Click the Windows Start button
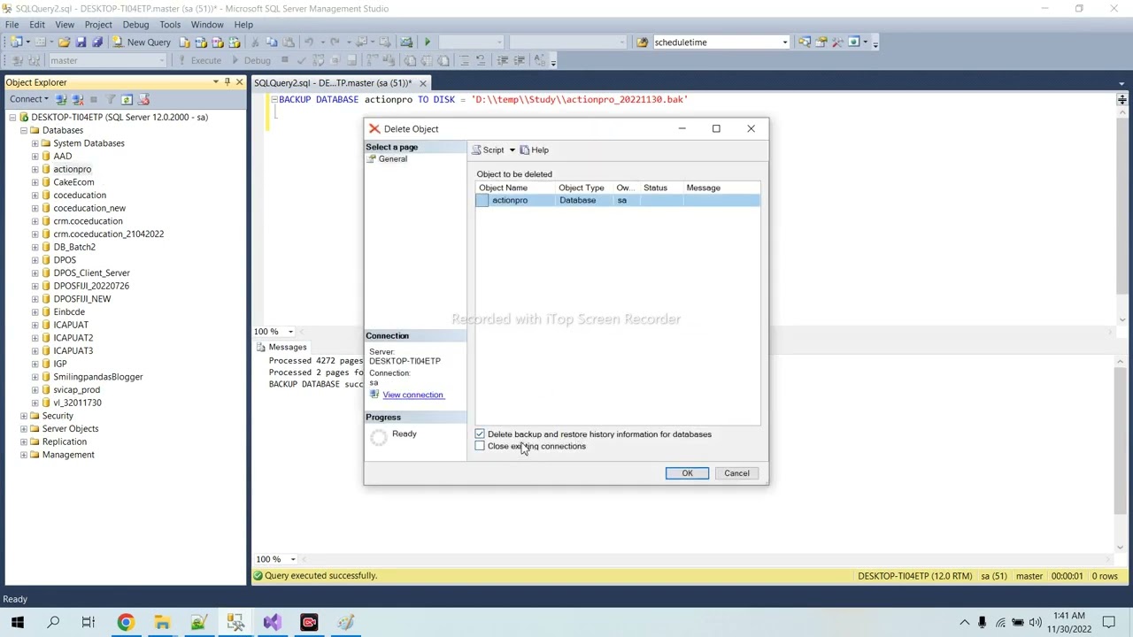1133x637 pixels. 17,623
